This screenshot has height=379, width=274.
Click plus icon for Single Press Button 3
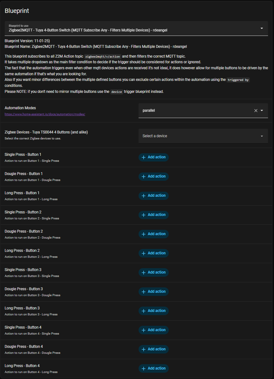144,273
